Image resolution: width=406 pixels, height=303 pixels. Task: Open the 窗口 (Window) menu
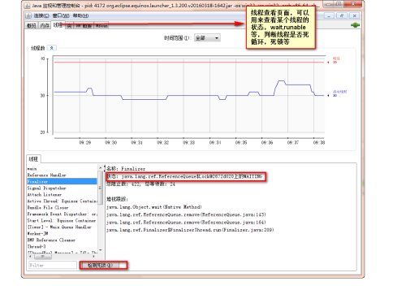tap(61, 15)
